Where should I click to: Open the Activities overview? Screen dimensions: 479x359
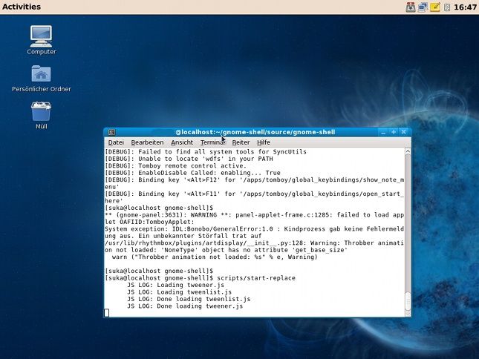pos(22,7)
